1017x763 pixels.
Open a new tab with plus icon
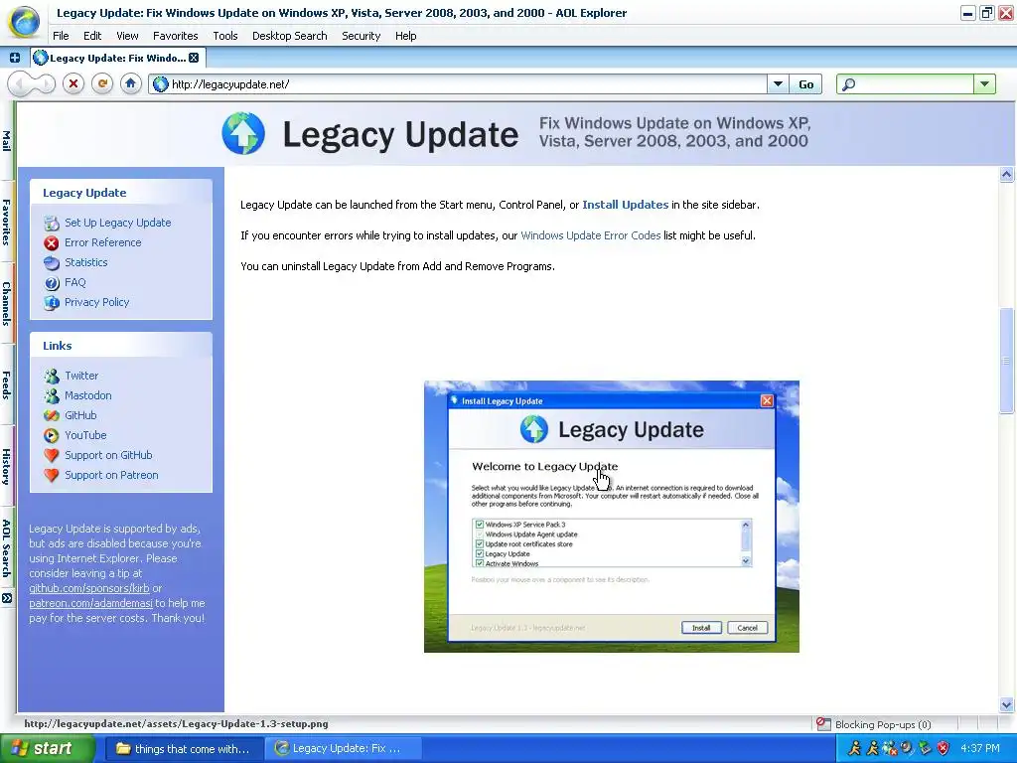coord(14,58)
